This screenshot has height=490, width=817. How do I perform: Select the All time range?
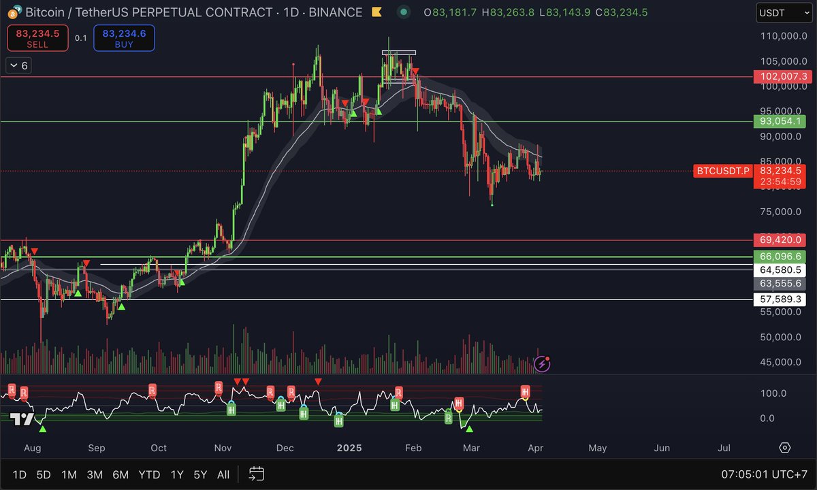coord(223,474)
